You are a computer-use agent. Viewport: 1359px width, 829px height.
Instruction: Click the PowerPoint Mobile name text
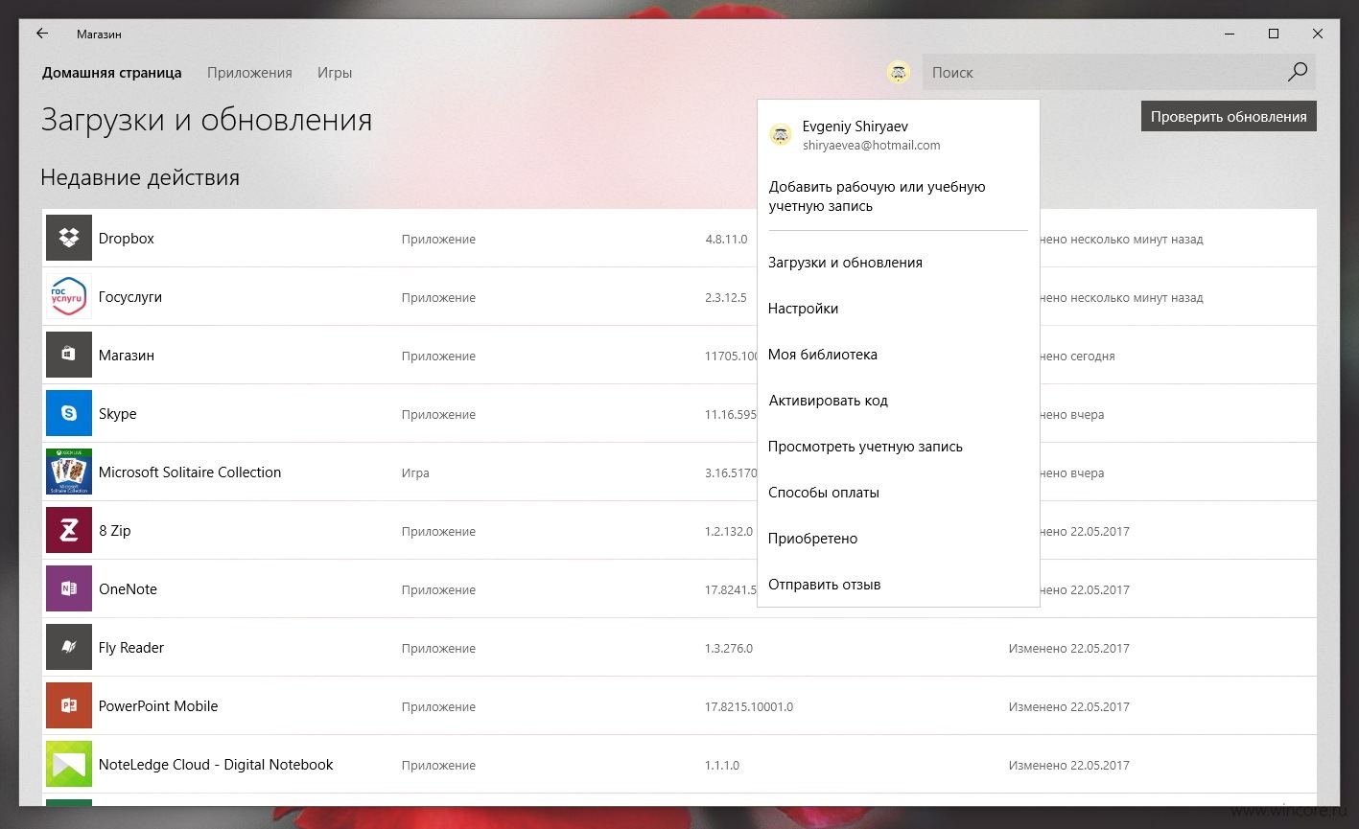pos(158,706)
